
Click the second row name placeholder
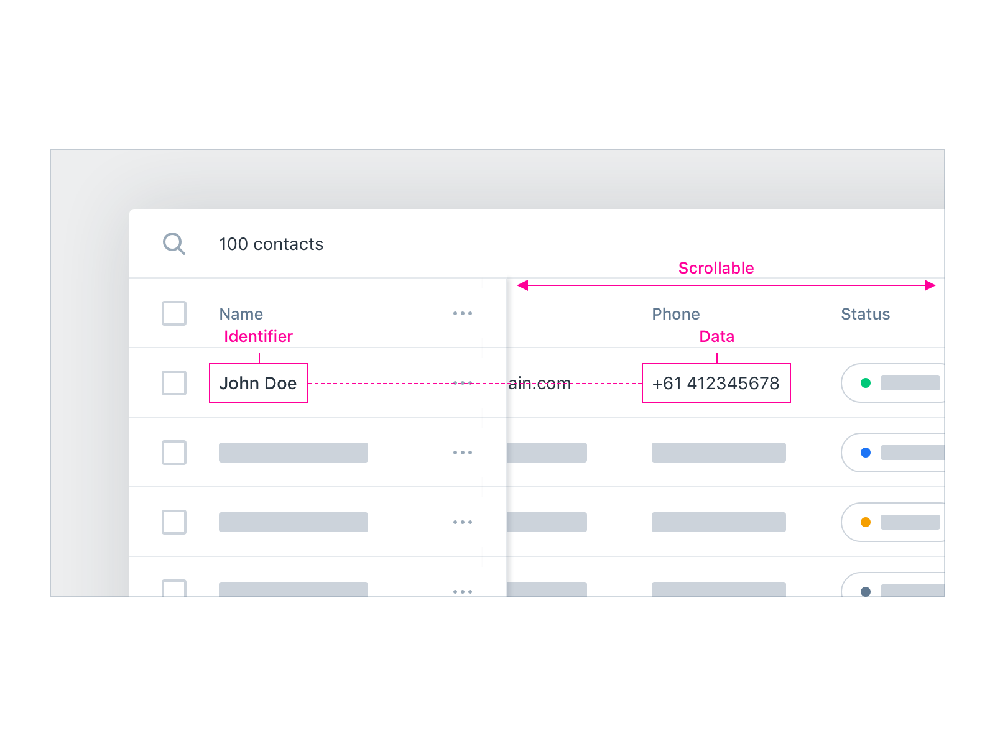(x=293, y=453)
